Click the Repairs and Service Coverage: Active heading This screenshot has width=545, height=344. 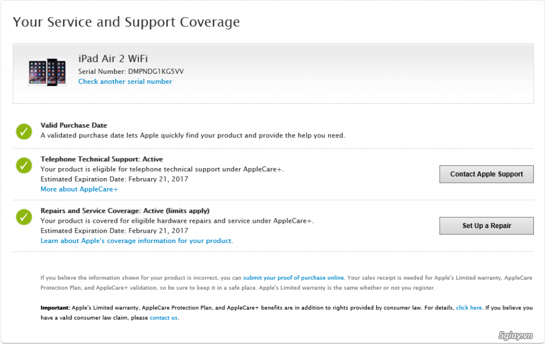click(125, 211)
